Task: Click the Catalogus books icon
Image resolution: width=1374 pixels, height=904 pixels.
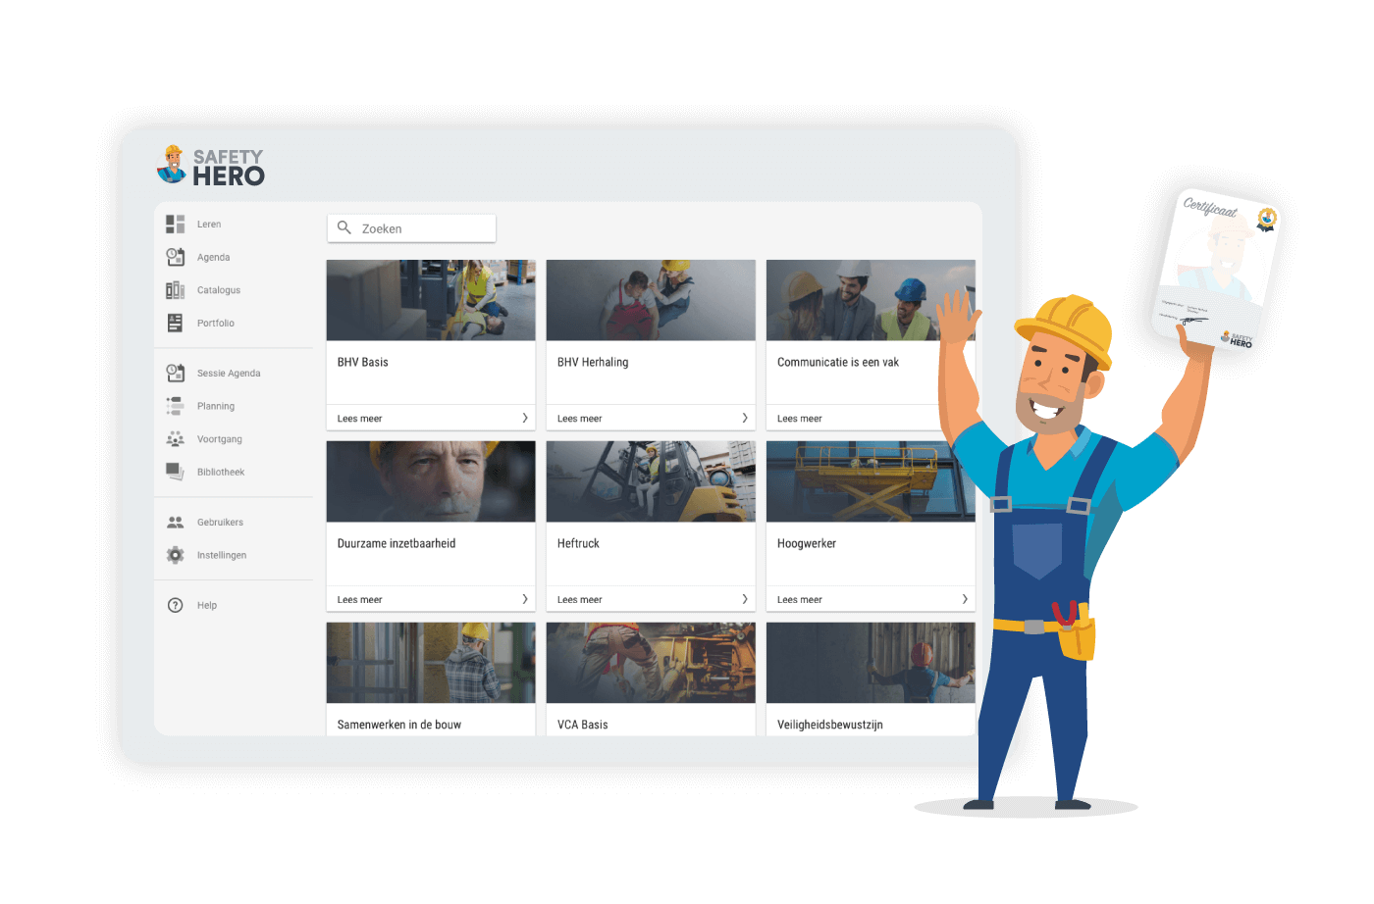Action: 175,290
